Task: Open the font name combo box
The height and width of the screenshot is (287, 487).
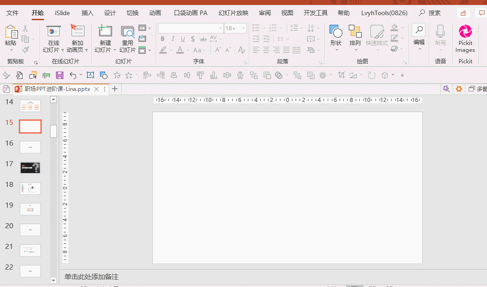Action: [x=190, y=28]
